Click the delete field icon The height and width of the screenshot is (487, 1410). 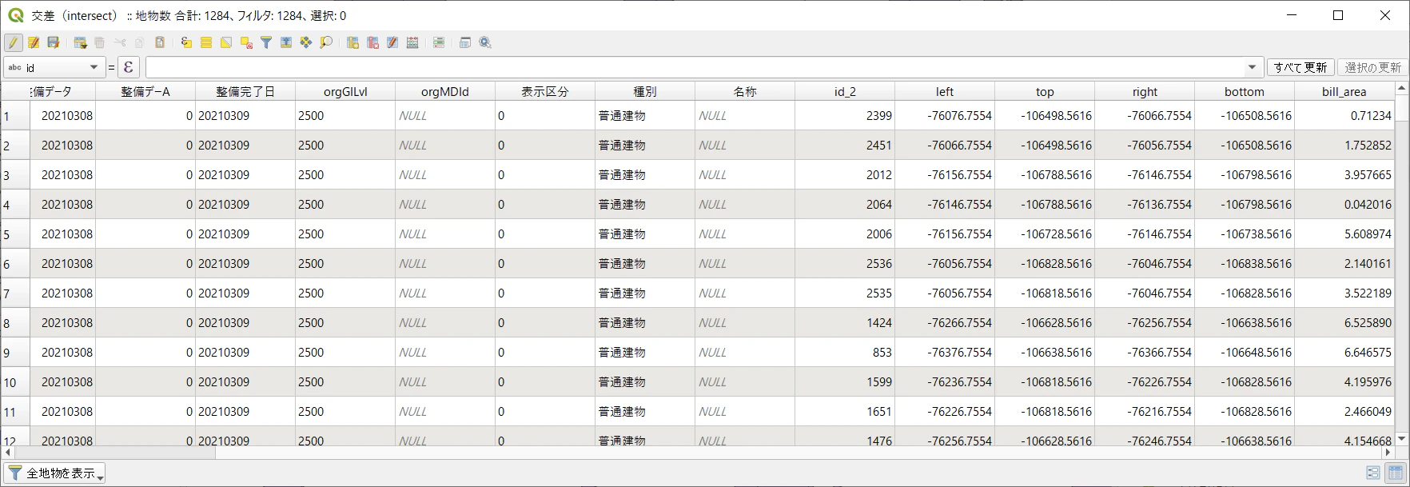click(372, 42)
